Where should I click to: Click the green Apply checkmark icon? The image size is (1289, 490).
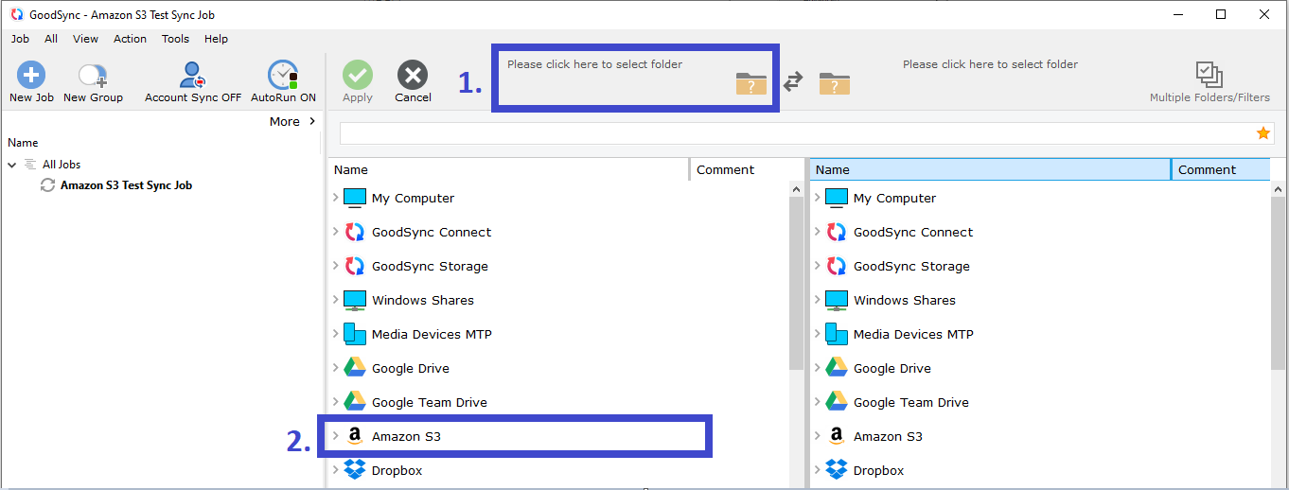357,76
